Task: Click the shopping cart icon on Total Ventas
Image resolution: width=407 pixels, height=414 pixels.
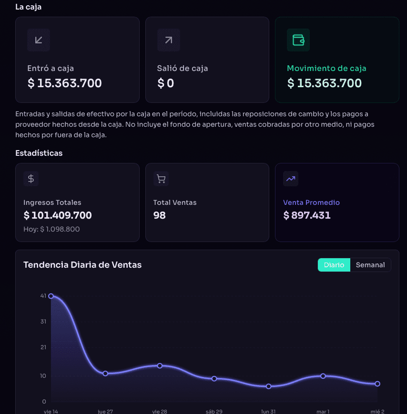Action: pyautogui.click(x=161, y=179)
